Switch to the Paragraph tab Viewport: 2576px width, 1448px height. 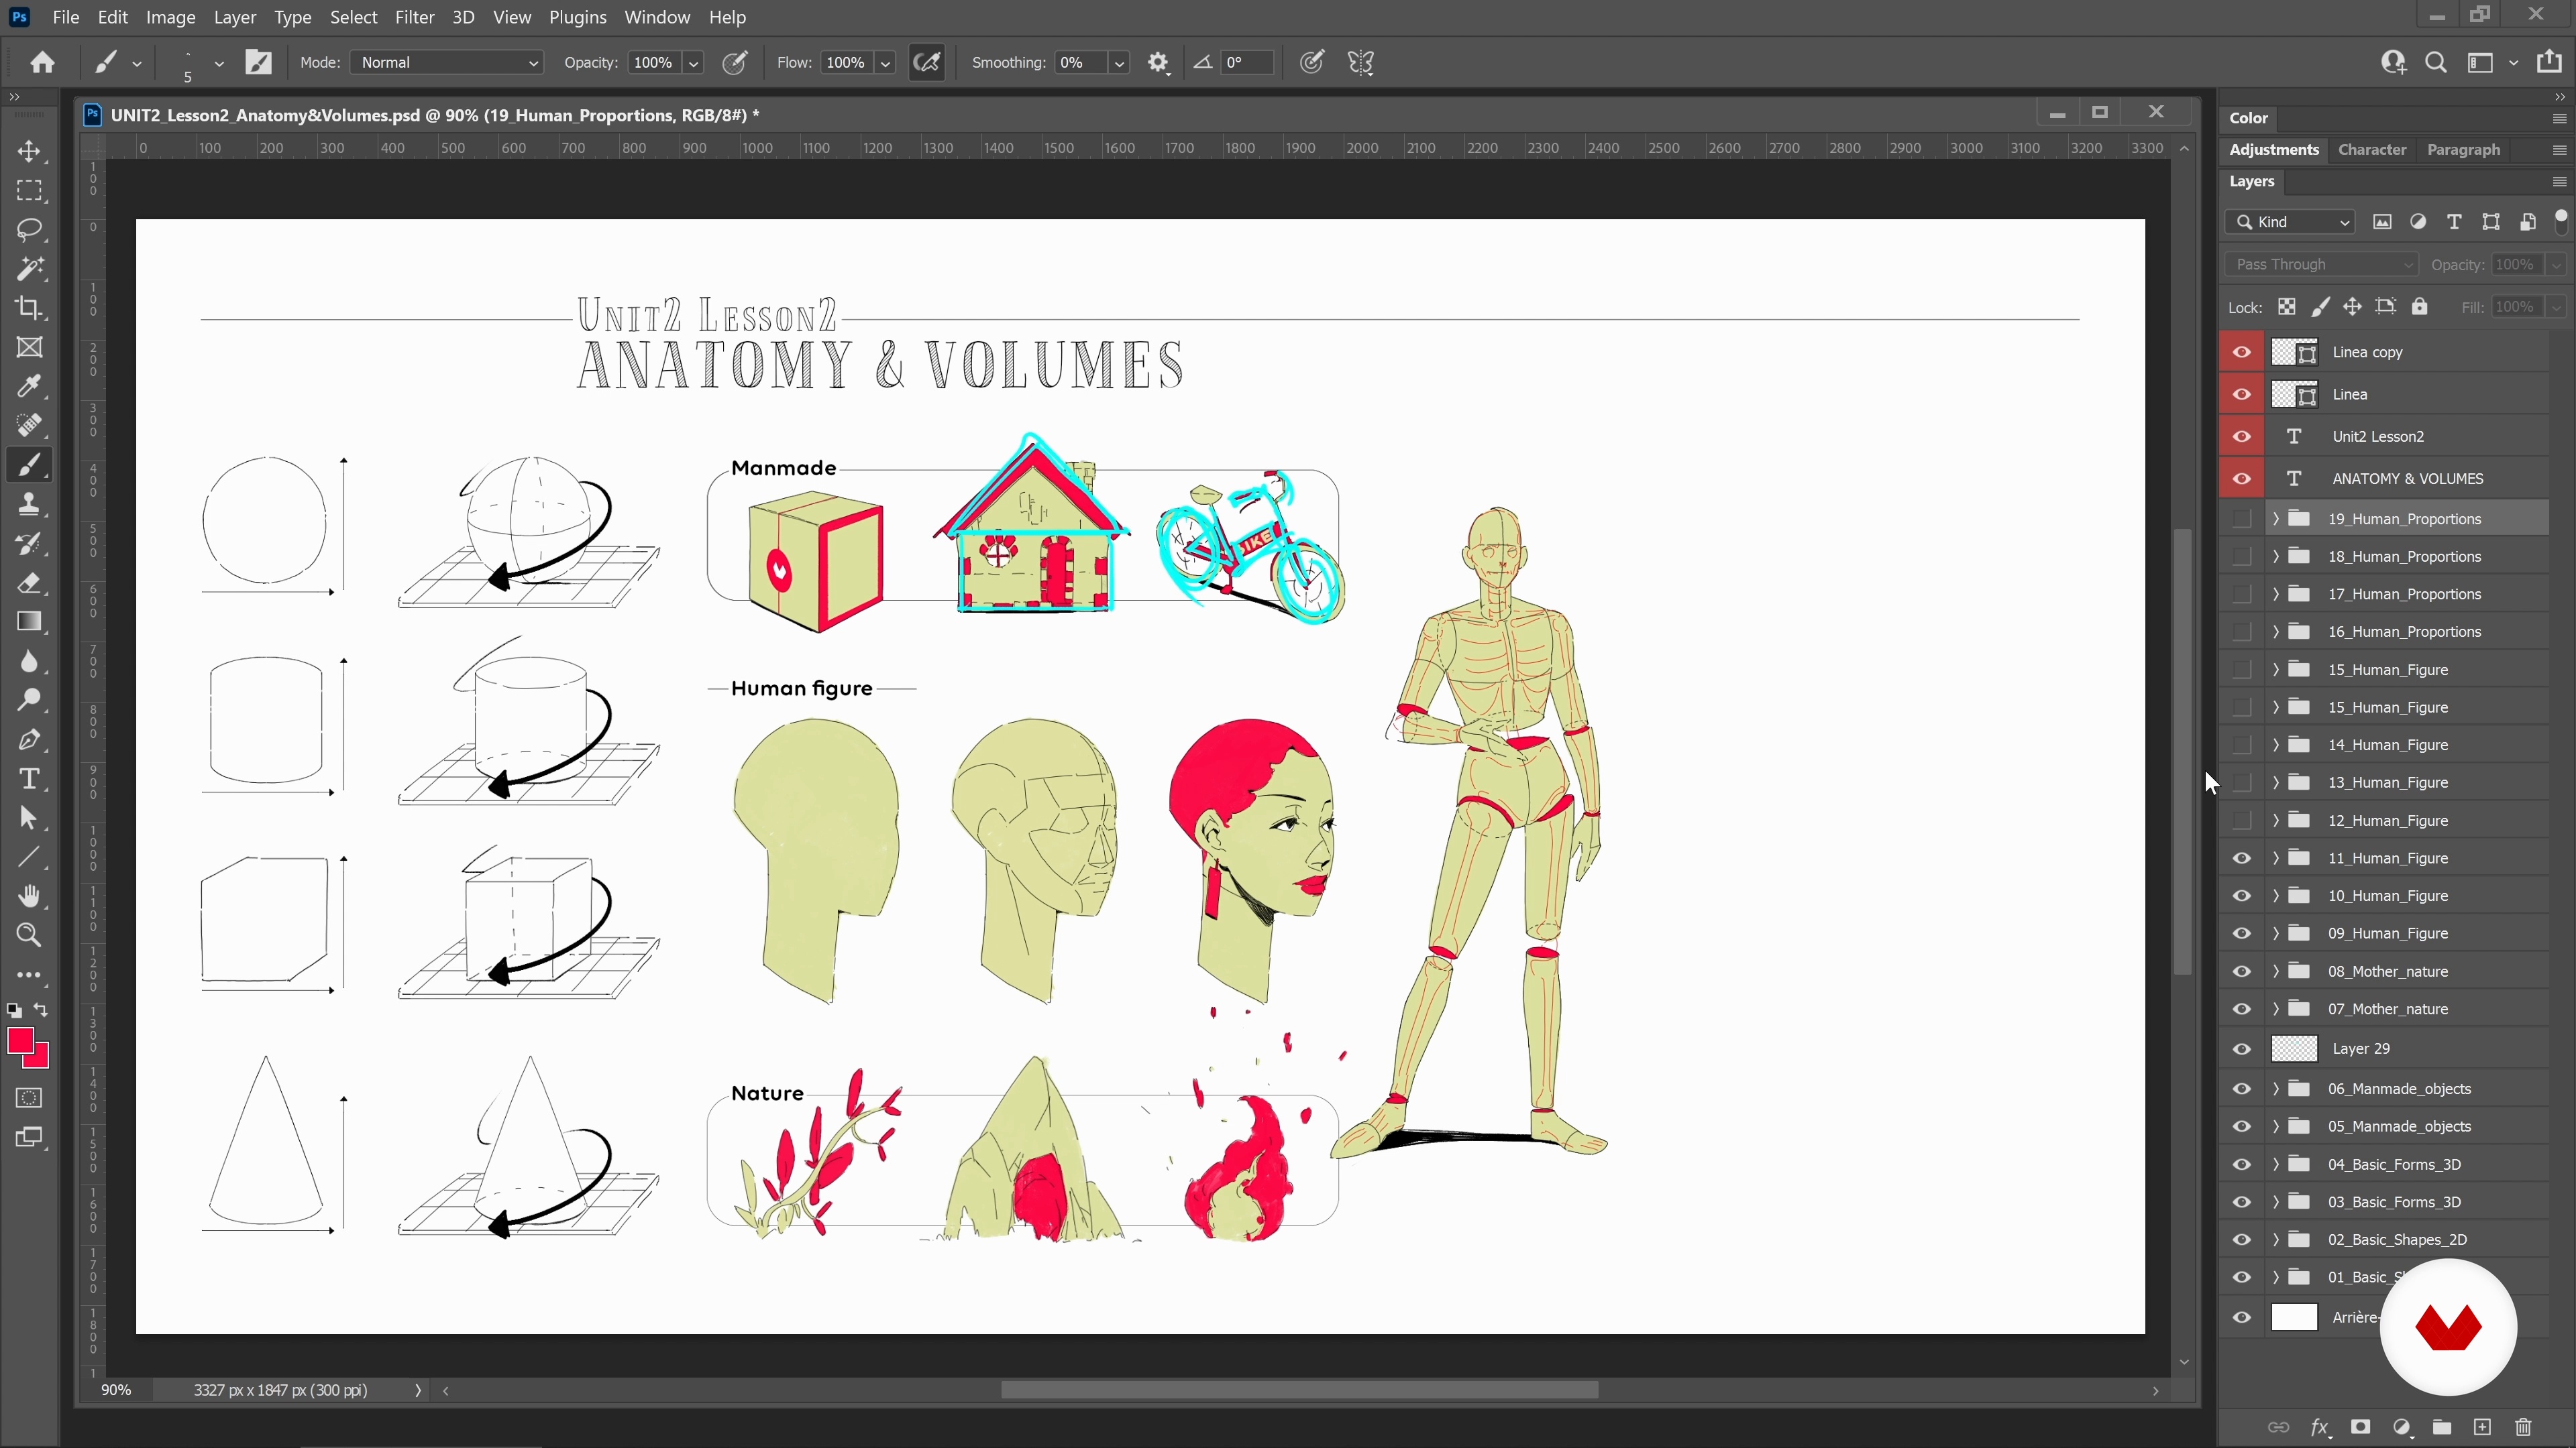[2463, 150]
